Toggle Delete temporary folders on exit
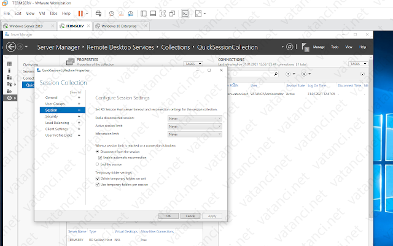 pyautogui.click(x=98, y=179)
